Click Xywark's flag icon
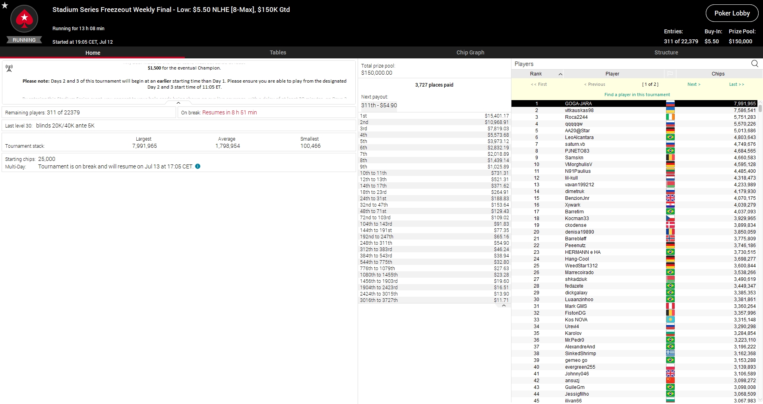This screenshot has height=404, width=763. point(670,205)
